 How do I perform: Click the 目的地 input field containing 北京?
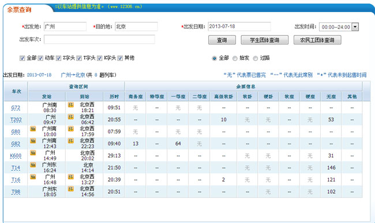pyautogui.click(x=136, y=26)
